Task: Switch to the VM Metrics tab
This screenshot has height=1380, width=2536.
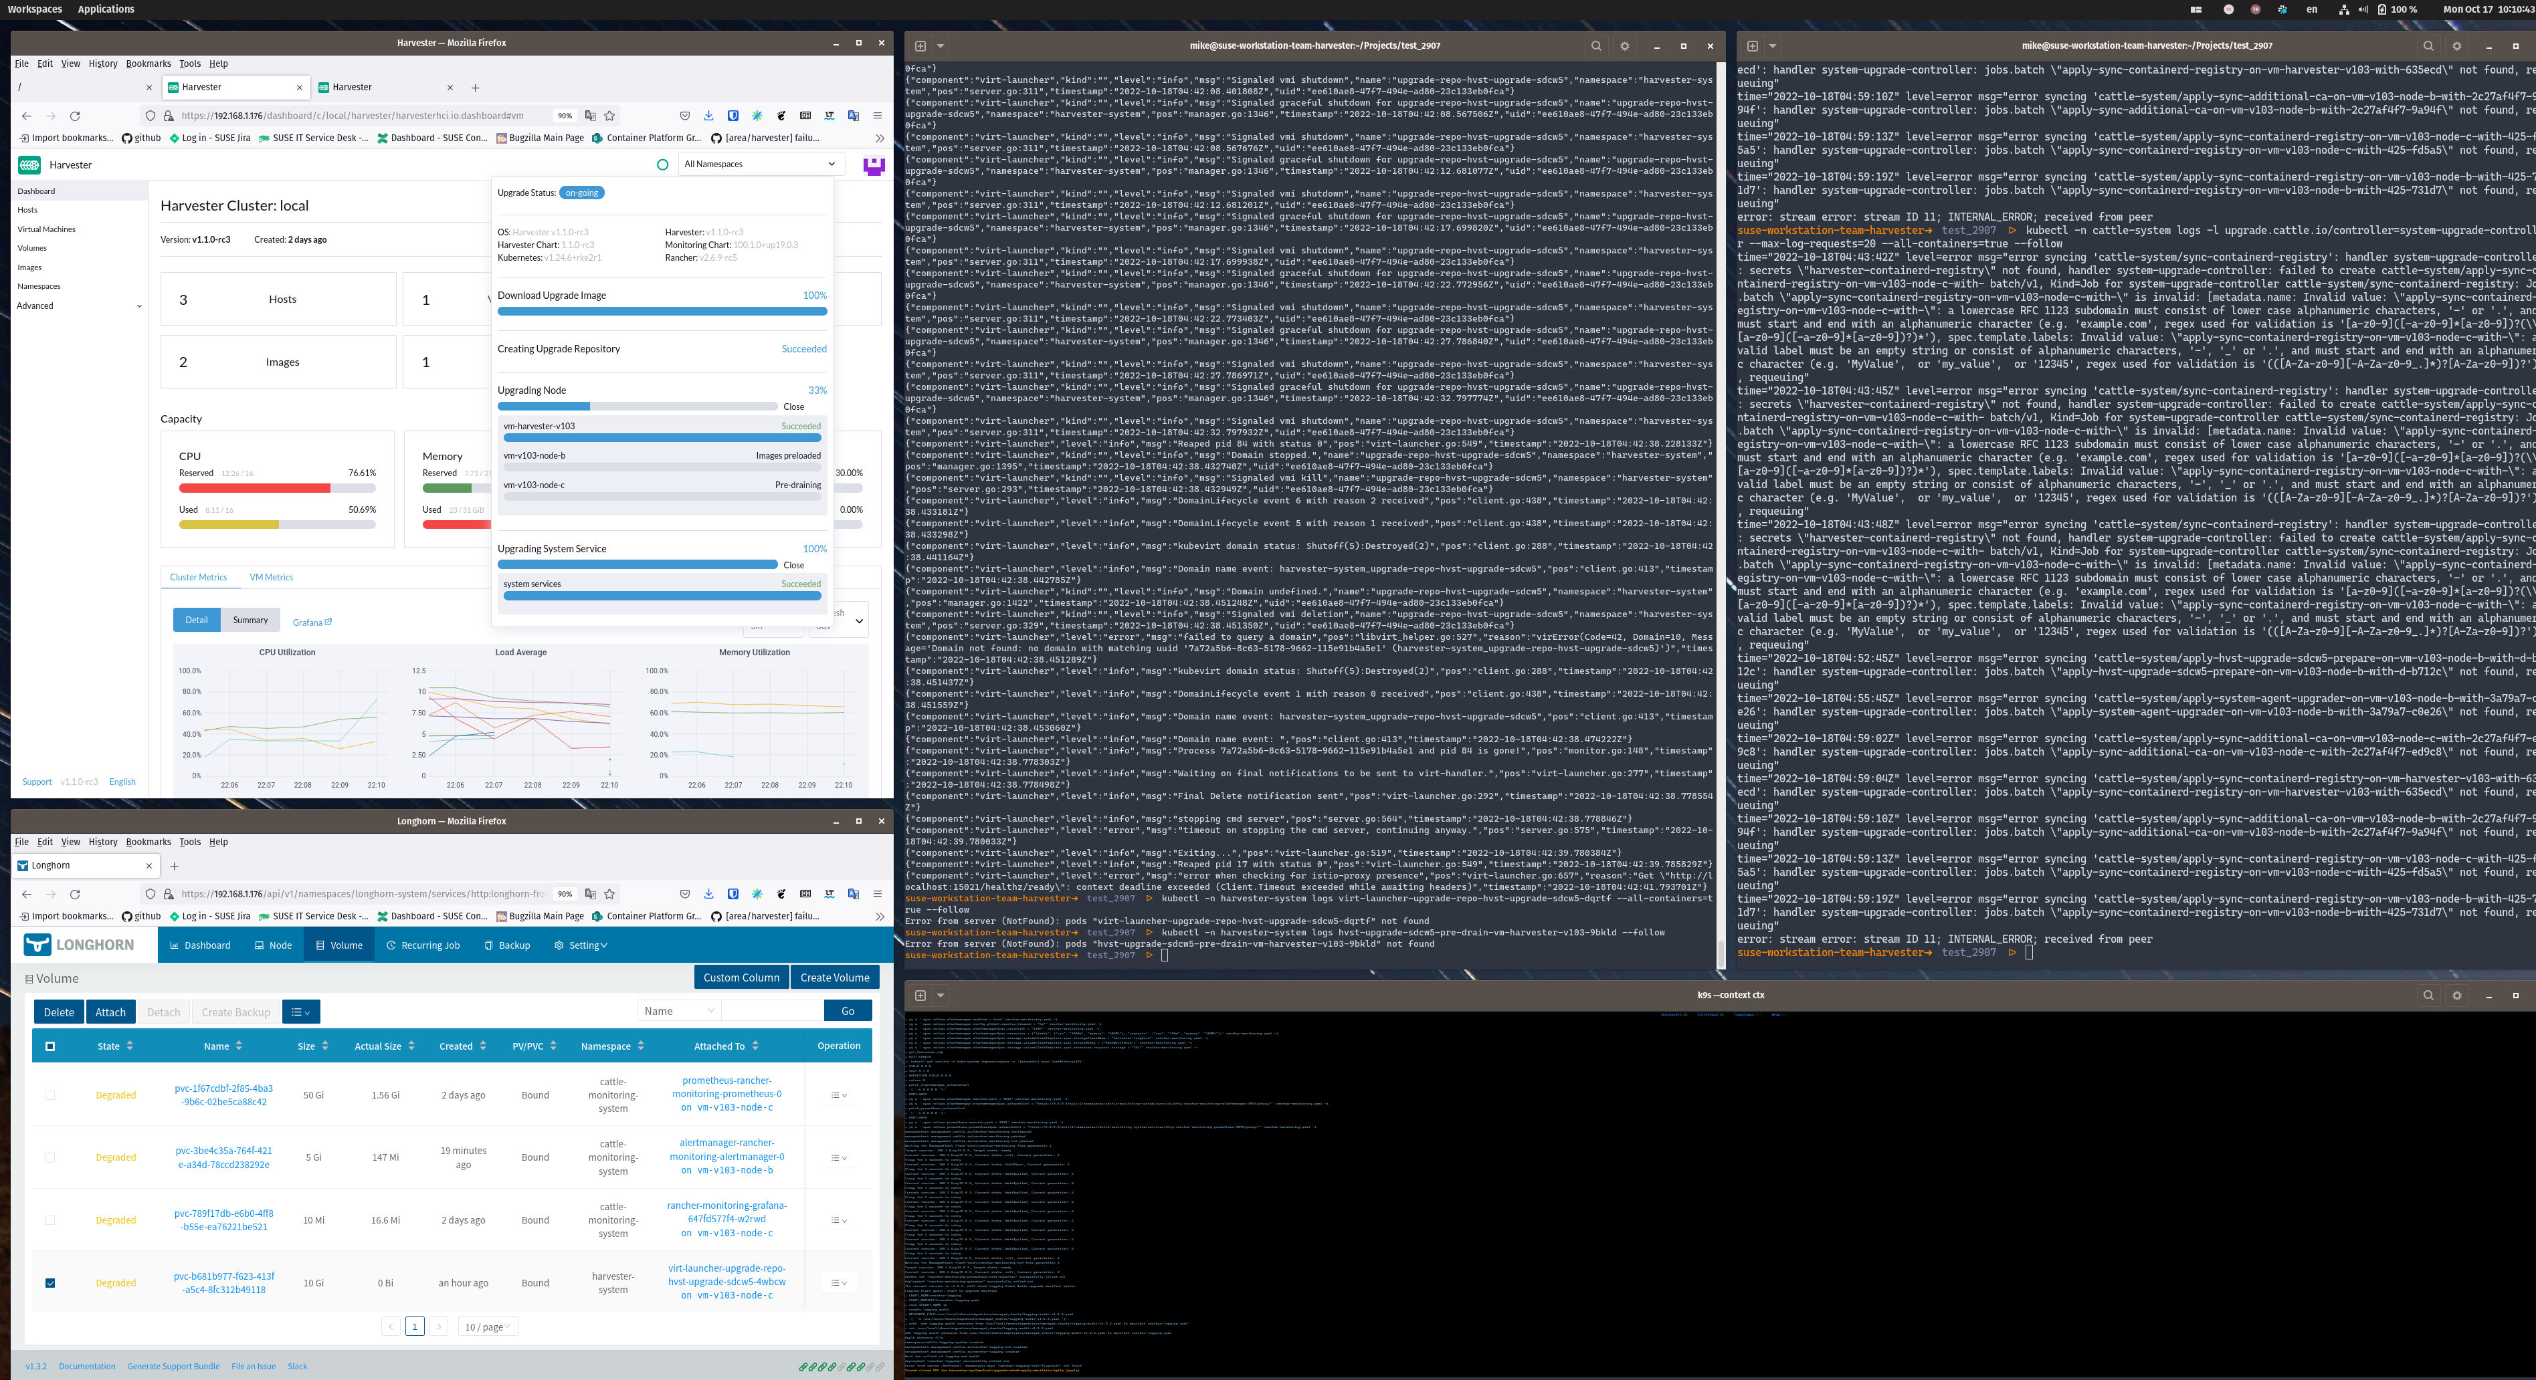Action: [x=272, y=577]
